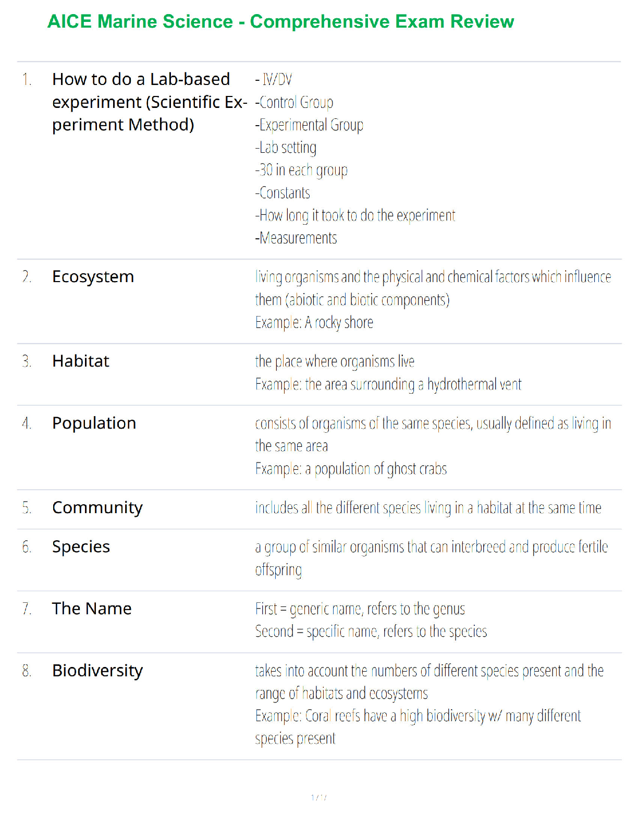The width and height of the screenshot is (638, 826).
Task: Select the ghost crabs example line
Action: tap(351, 469)
